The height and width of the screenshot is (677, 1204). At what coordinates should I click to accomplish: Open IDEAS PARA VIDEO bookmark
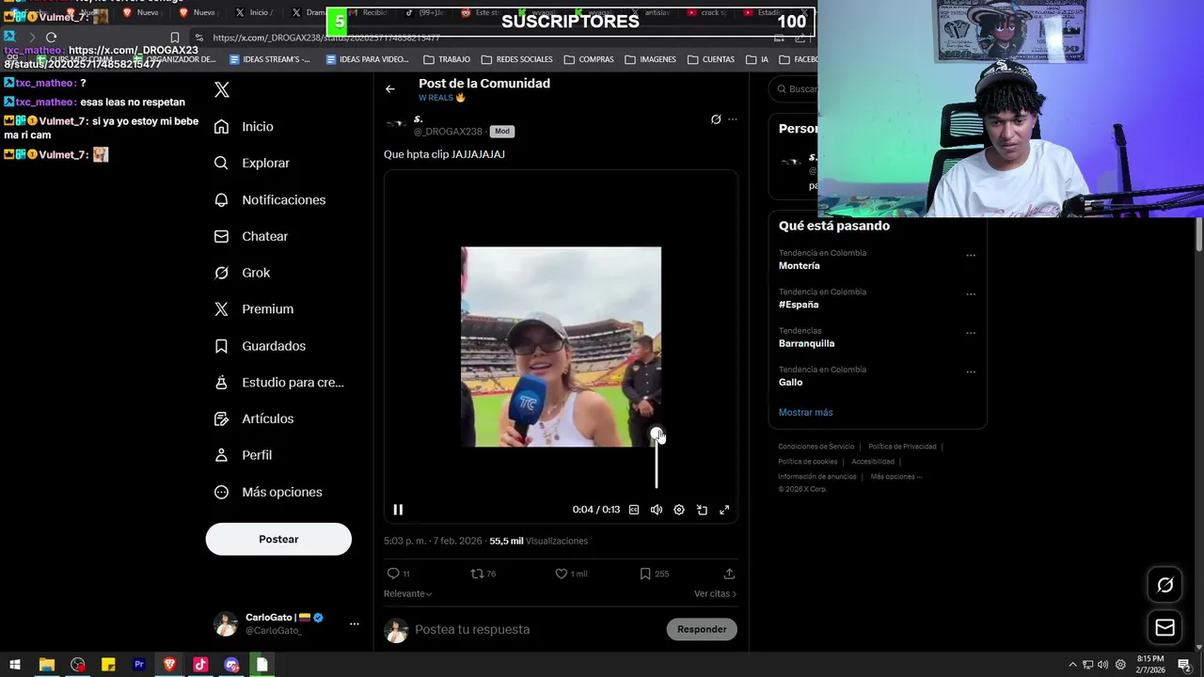[367, 59]
